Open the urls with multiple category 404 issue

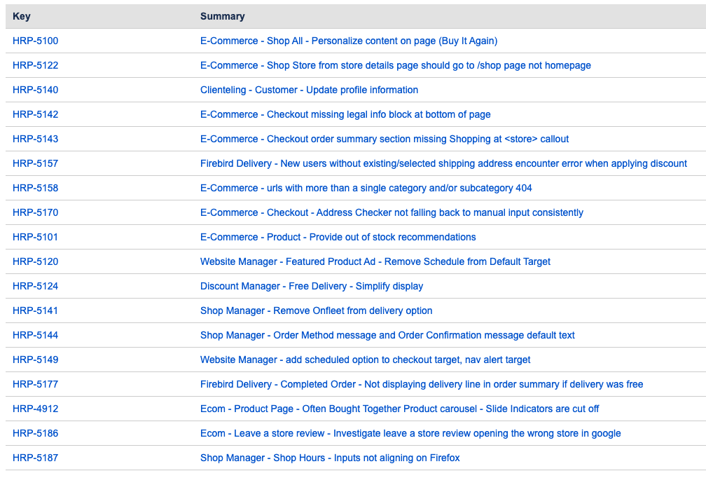(x=366, y=188)
